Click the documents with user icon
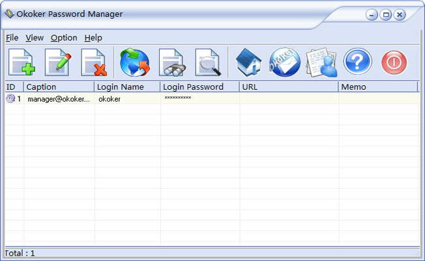The height and width of the screenshot is (261, 425). click(322, 62)
